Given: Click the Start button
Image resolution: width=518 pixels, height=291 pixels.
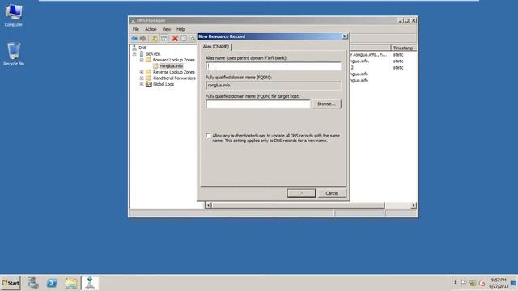Looking at the screenshot, I should [11, 283].
